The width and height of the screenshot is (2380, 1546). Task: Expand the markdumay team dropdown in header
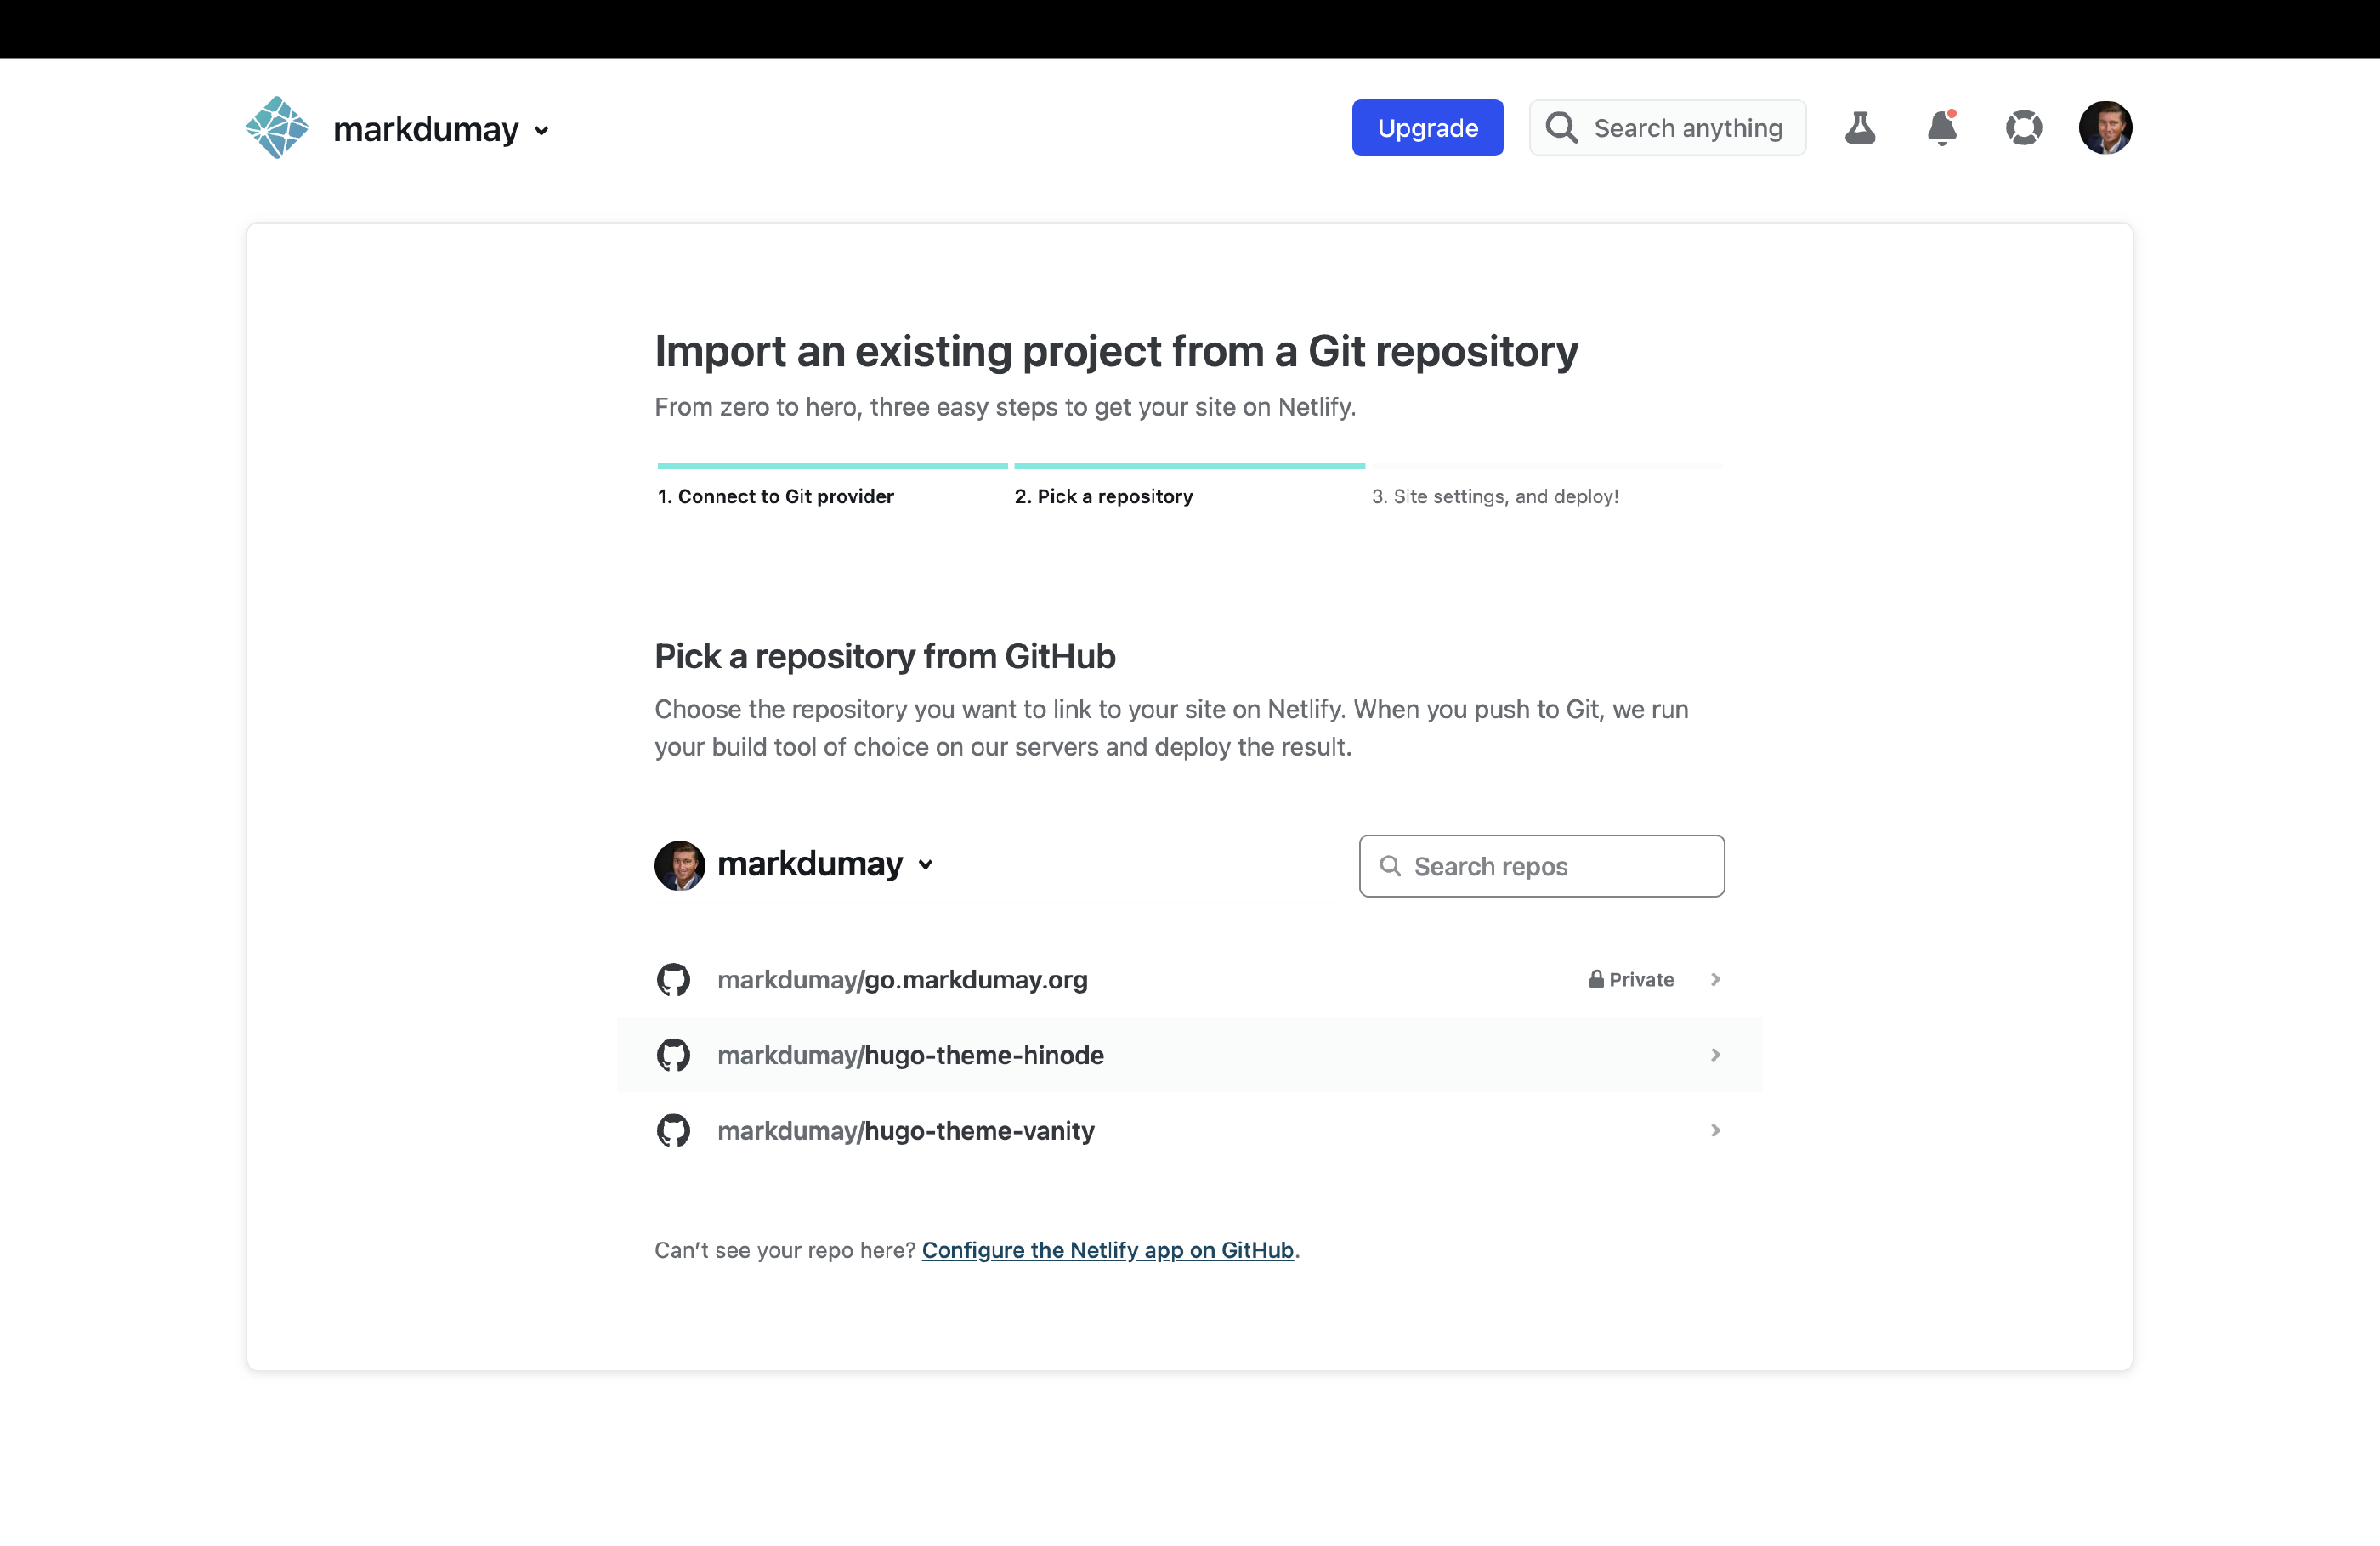pyautogui.click(x=542, y=131)
